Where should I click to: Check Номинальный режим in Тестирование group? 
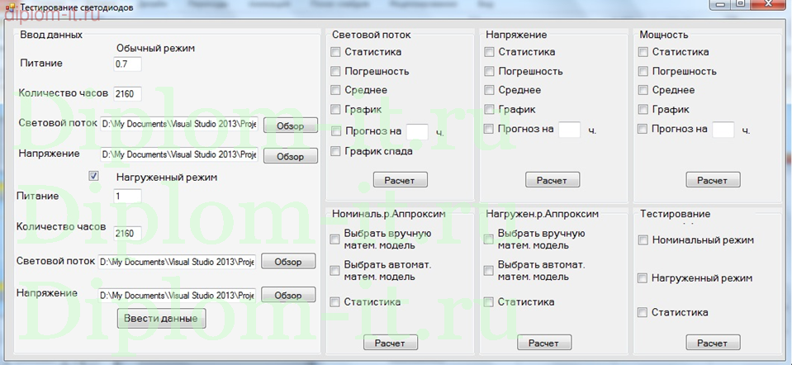643,240
